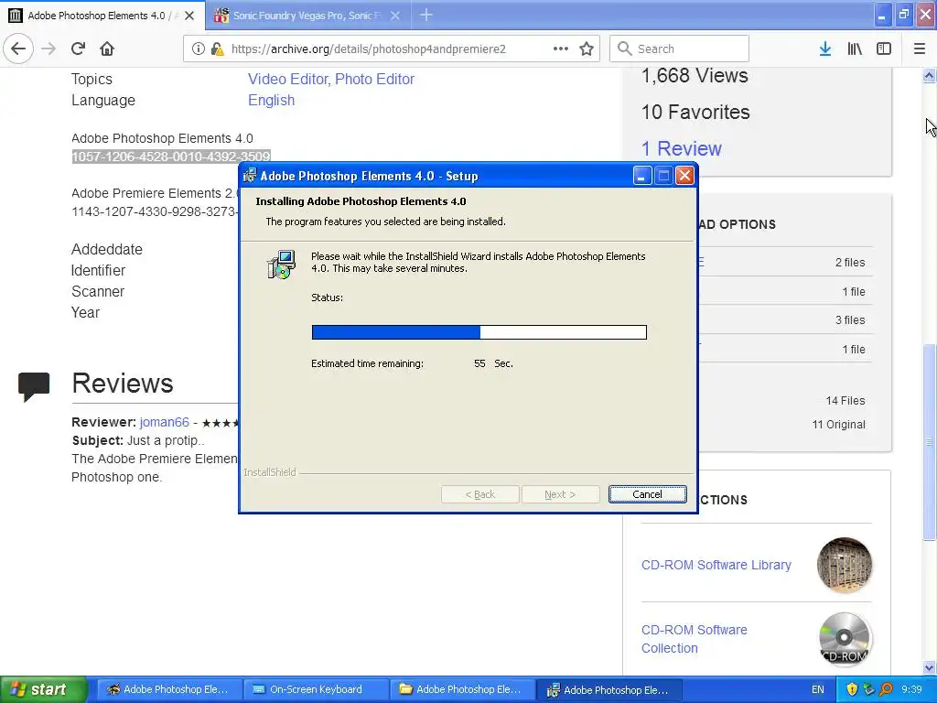Open the Video Editor topic link

(x=288, y=79)
